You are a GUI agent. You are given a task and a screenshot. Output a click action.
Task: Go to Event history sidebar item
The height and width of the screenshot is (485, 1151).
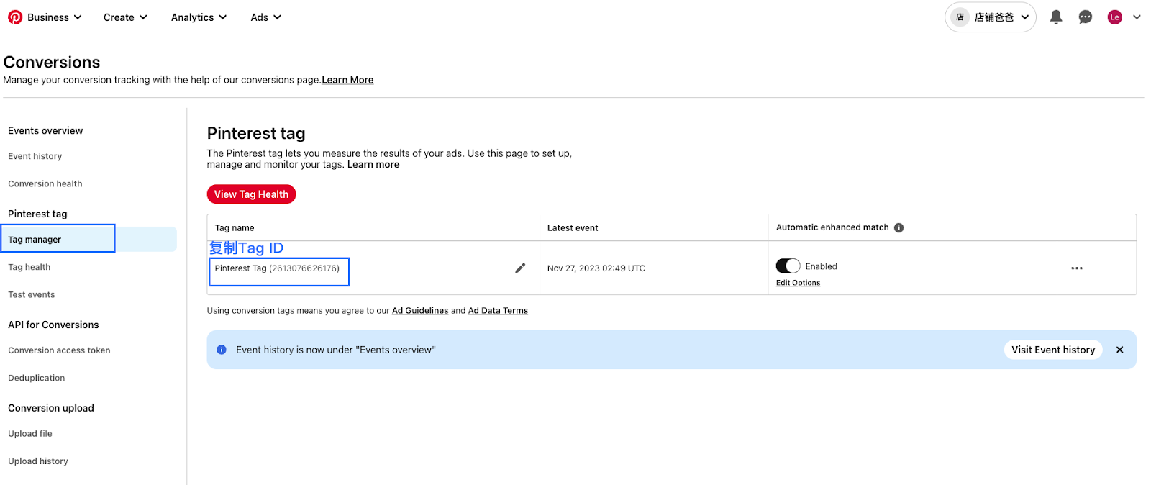pyautogui.click(x=35, y=156)
